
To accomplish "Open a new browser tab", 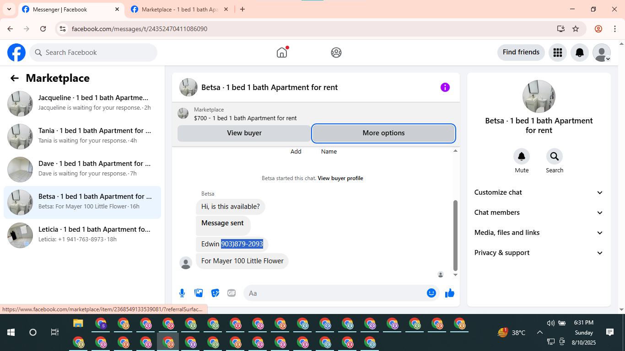I will (x=242, y=9).
